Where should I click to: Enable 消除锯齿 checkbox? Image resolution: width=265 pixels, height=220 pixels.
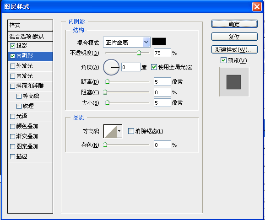[131, 131]
